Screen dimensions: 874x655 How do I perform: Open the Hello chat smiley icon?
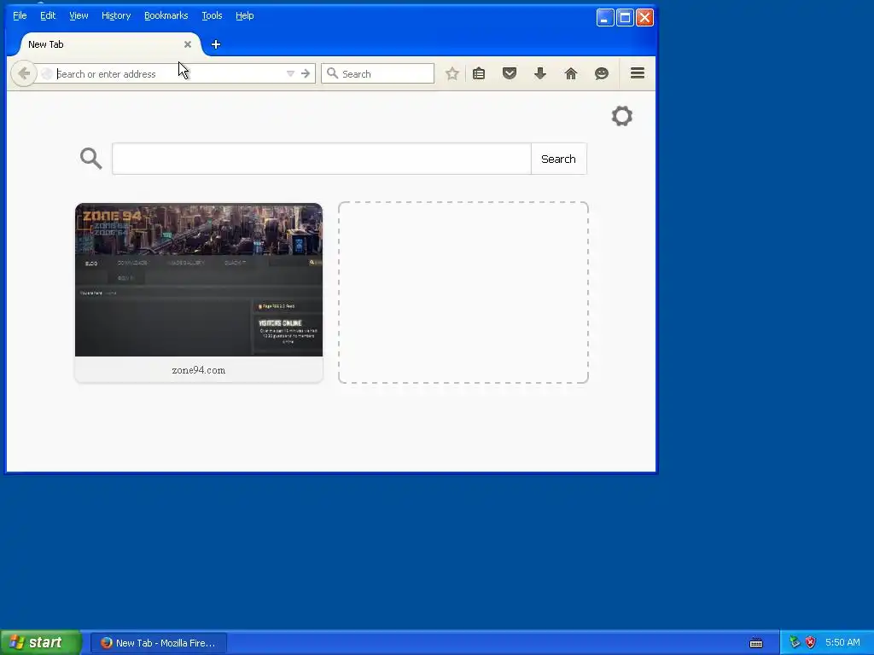602,73
